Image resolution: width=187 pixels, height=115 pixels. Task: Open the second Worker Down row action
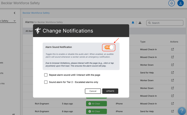[172, 80]
